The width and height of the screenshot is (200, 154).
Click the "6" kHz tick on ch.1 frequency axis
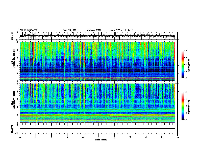click(18, 58)
